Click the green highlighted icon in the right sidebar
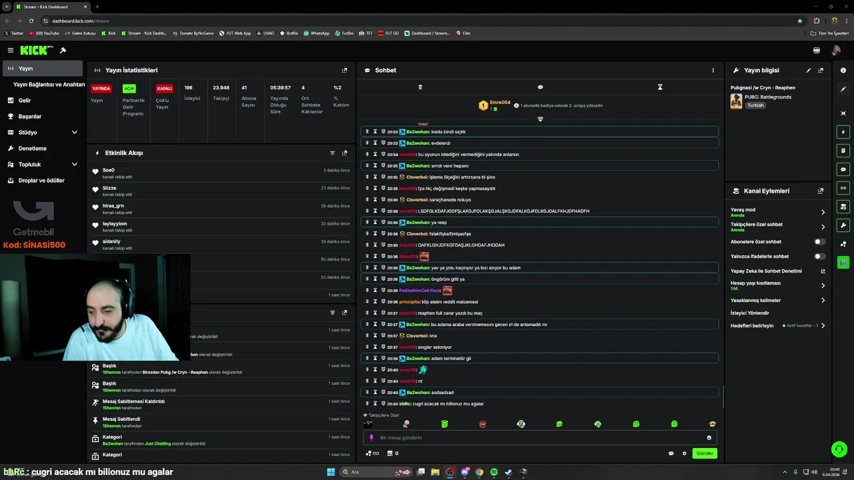This screenshot has width=854, height=480. [x=843, y=263]
